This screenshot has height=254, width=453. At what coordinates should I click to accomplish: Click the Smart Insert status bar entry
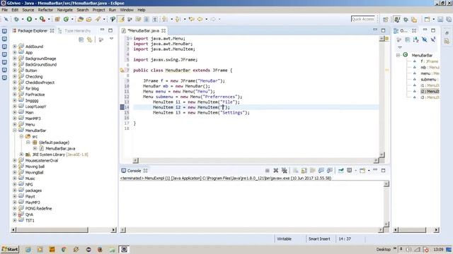coord(319,238)
